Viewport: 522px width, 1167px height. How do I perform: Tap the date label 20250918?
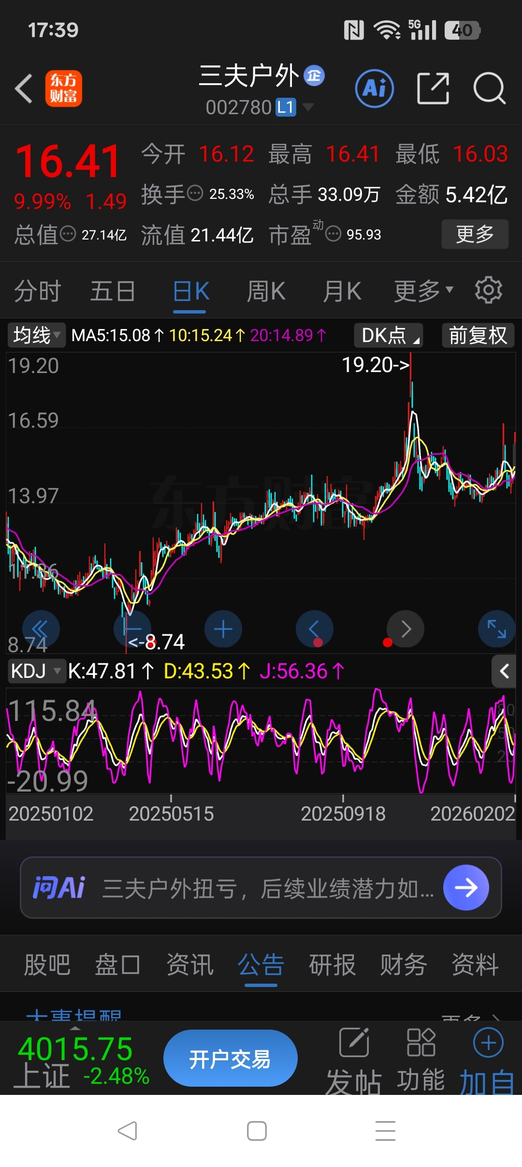[343, 814]
